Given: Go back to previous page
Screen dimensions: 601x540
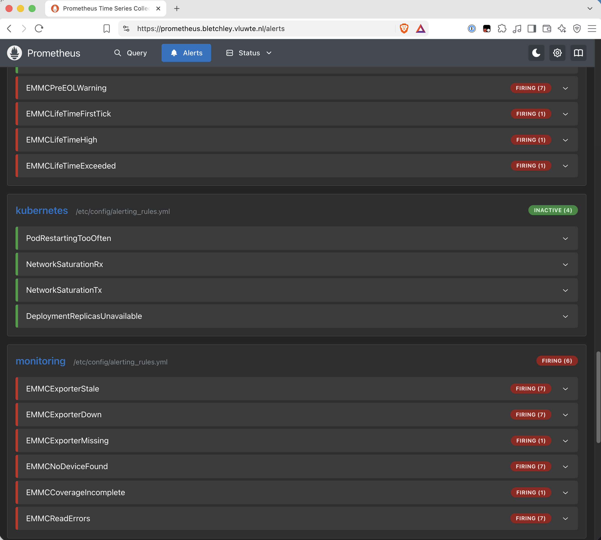Looking at the screenshot, I should [9, 29].
